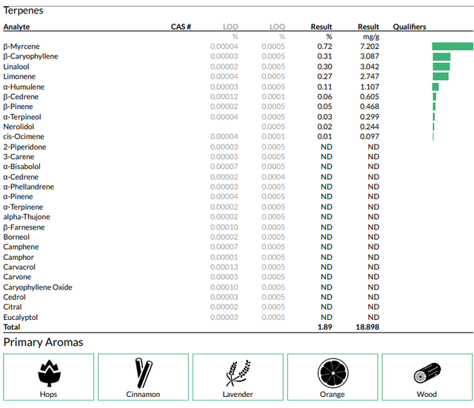Click the Wood log icon

click(x=427, y=373)
